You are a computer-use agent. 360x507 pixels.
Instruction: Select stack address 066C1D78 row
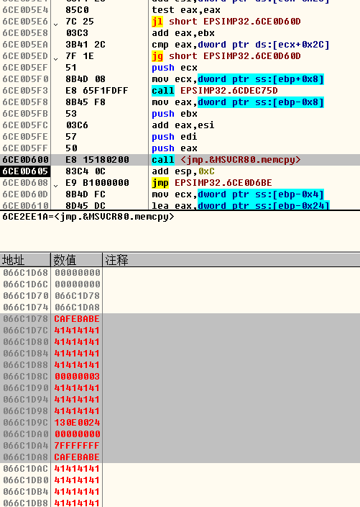(x=180, y=319)
